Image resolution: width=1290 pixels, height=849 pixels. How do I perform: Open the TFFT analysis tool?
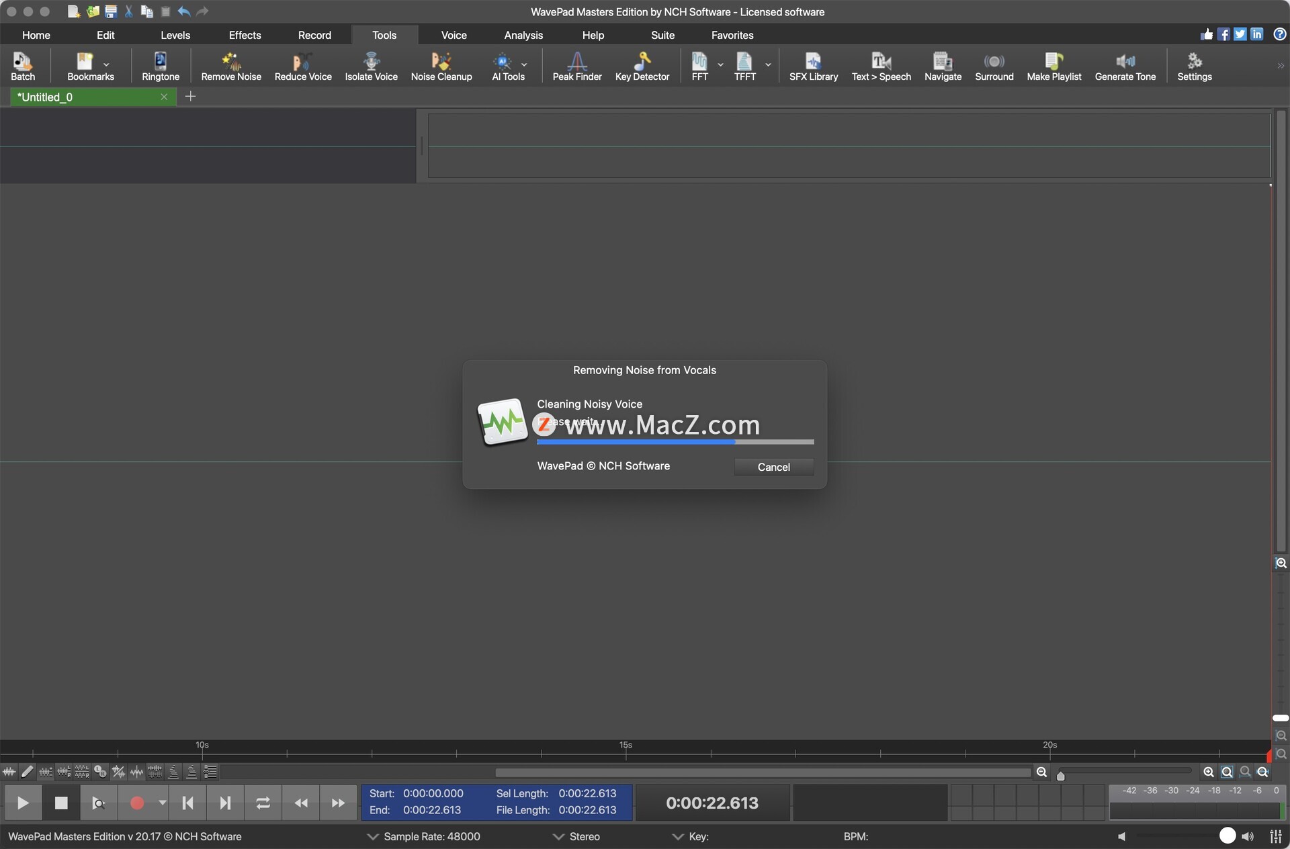coord(744,66)
